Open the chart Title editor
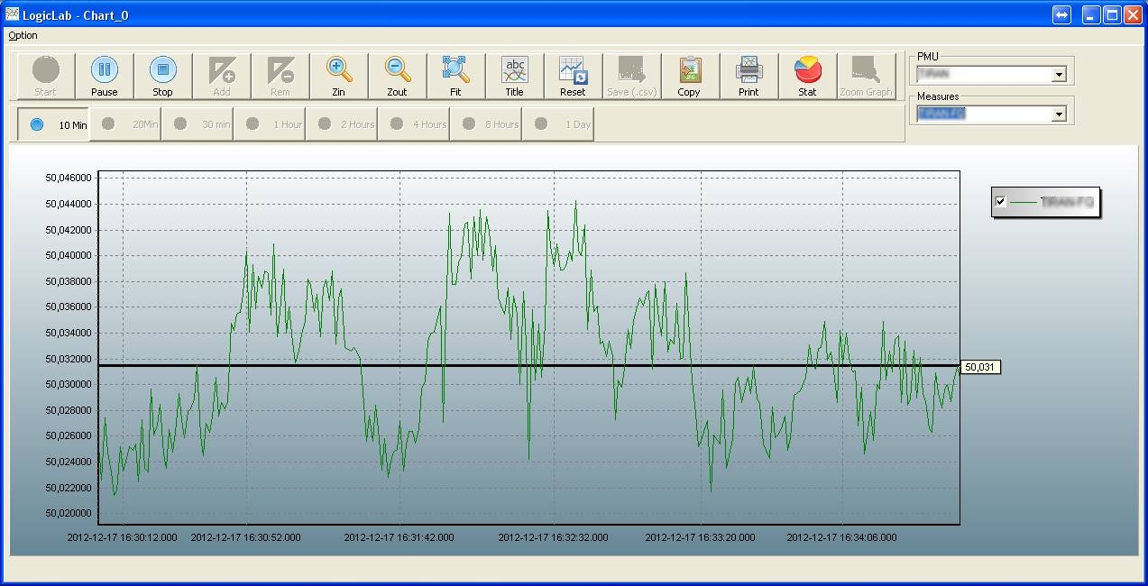The image size is (1148, 586). pos(514,76)
